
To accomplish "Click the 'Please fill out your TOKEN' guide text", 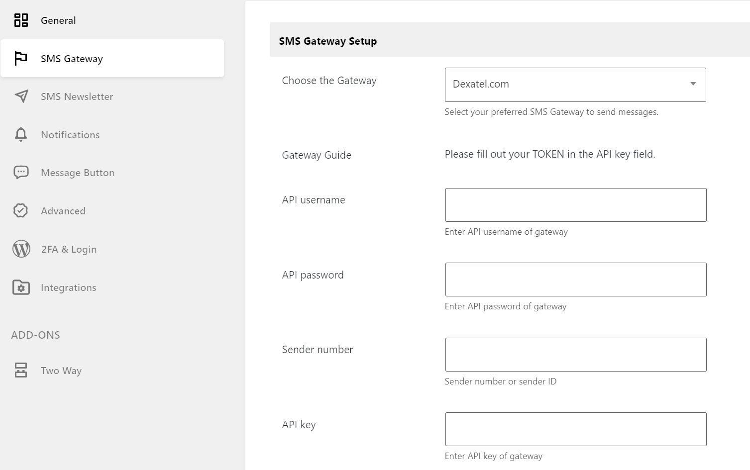I will [x=550, y=154].
